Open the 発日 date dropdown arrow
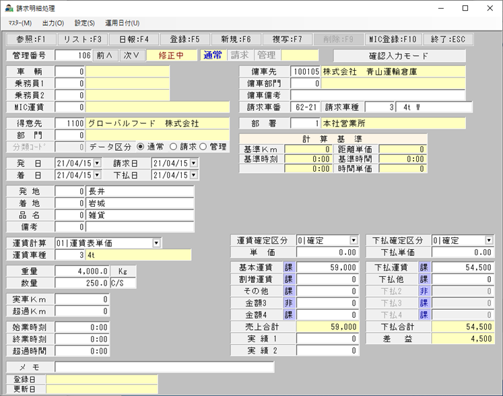Image resolution: width=503 pixels, height=396 pixels. [x=97, y=163]
